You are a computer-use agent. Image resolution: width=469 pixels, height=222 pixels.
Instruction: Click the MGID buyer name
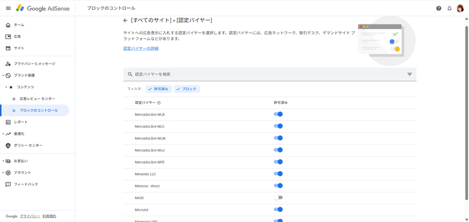(x=140, y=198)
